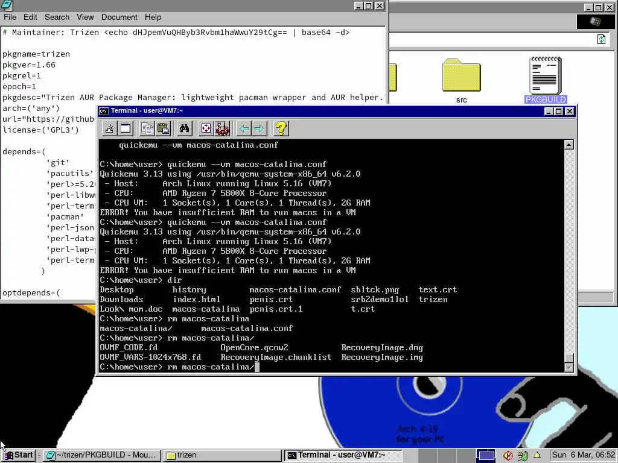The height and width of the screenshot is (463, 618).
Task: Switch to the highlighted blue workspace in pager
Action: [486, 456]
